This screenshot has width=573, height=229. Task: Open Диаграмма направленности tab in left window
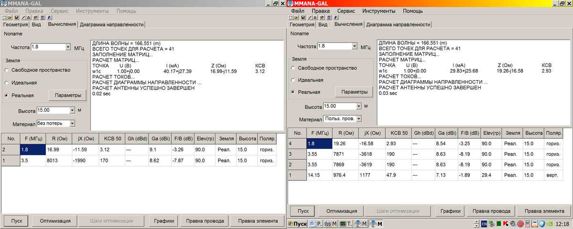click(112, 25)
